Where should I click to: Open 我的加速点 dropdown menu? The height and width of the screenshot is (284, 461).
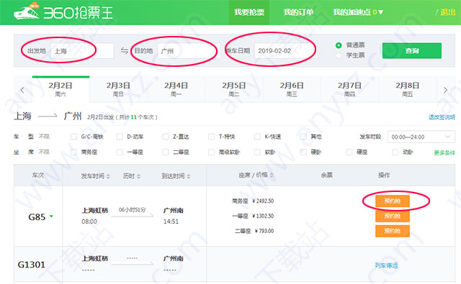[358, 12]
